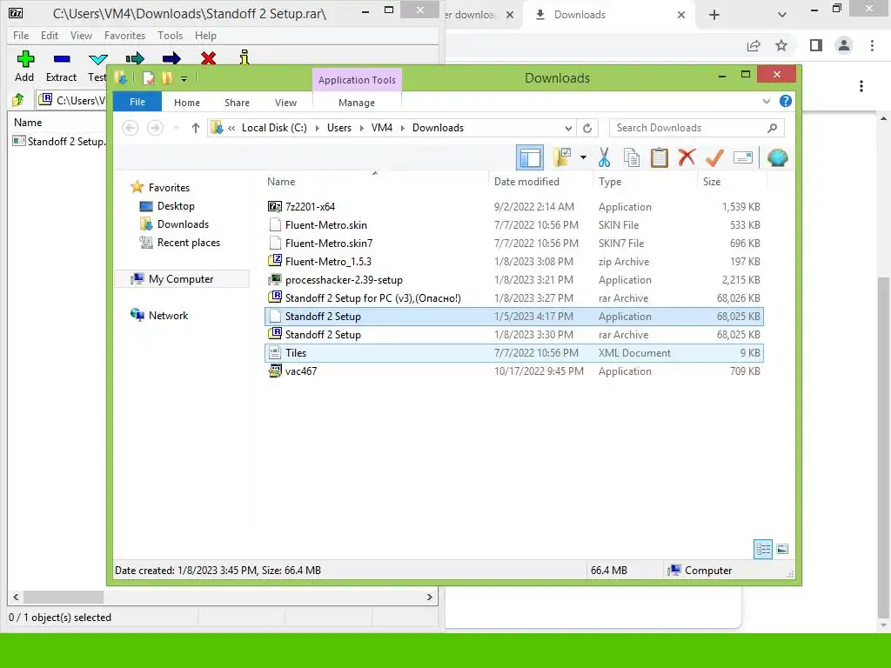The image size is (891, 668).
Task: Open the downloads page three-dot menu
Action: pos(861,86)
